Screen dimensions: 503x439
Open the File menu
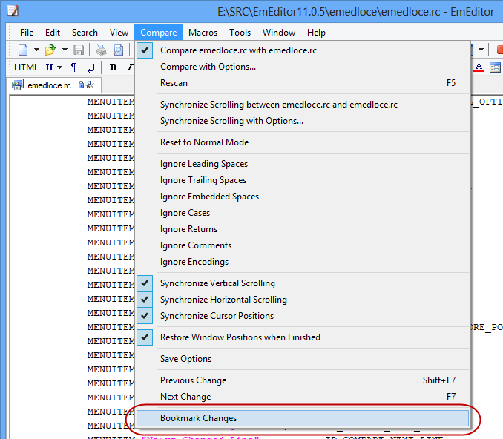(27, 33)
